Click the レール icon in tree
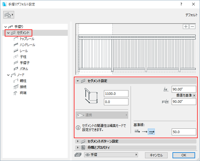Viewport: 200px width, 161px height. click(16, 51)
